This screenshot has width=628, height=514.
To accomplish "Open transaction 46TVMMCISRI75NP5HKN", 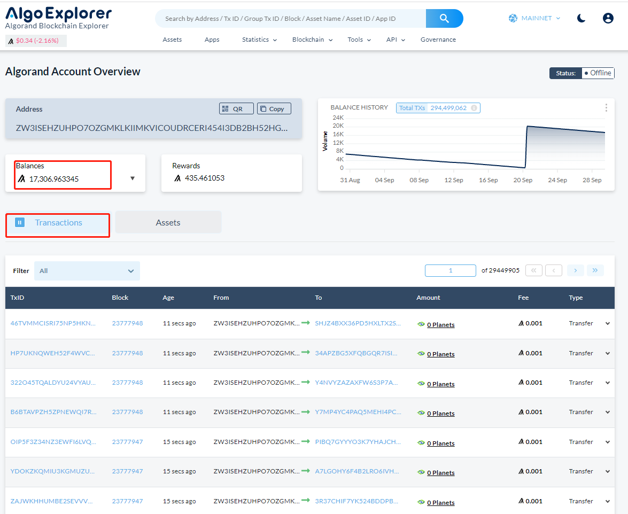I will point(53,323).
